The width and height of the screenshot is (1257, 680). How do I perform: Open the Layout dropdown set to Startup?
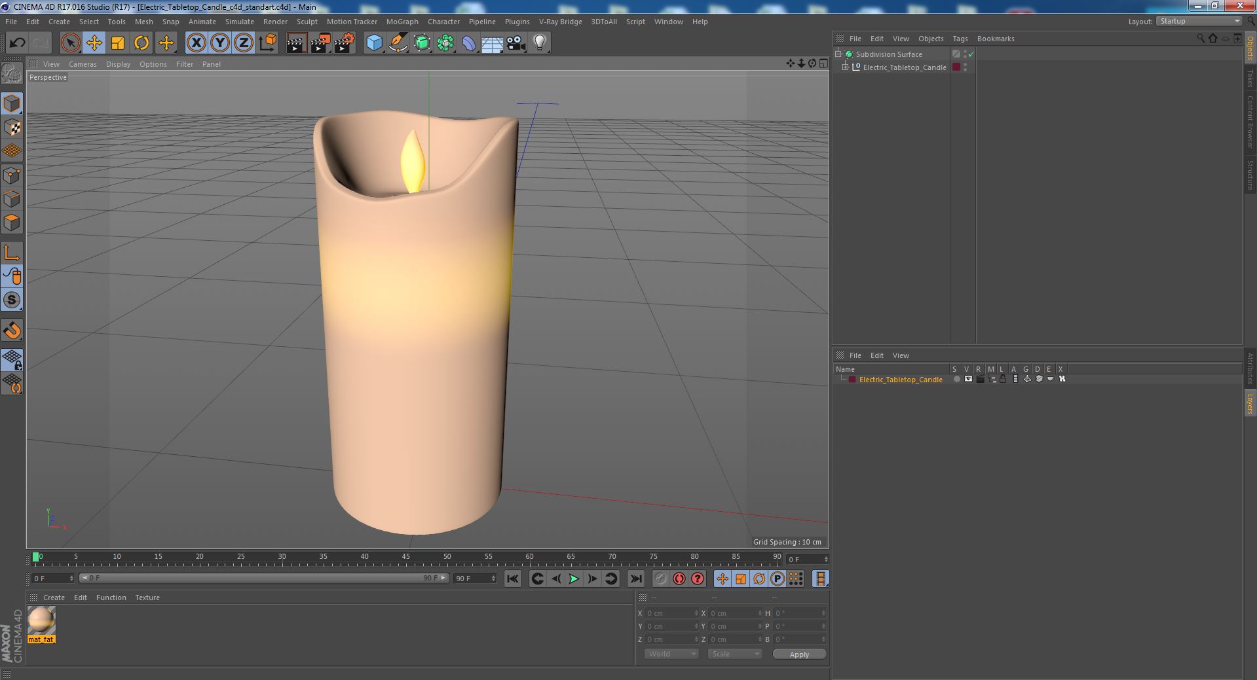pos(1199,22)
